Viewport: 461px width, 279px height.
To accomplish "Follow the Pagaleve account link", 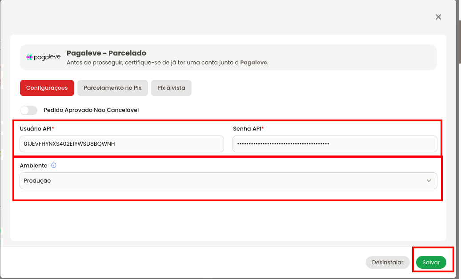I will tap(254, 63).
